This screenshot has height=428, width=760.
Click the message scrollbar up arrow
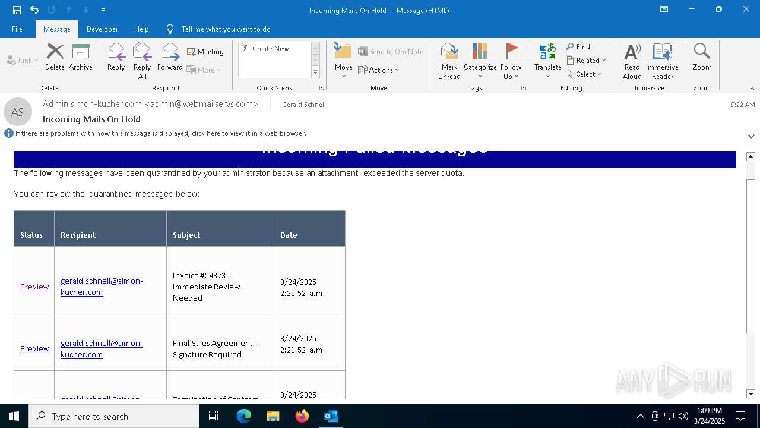750,156
